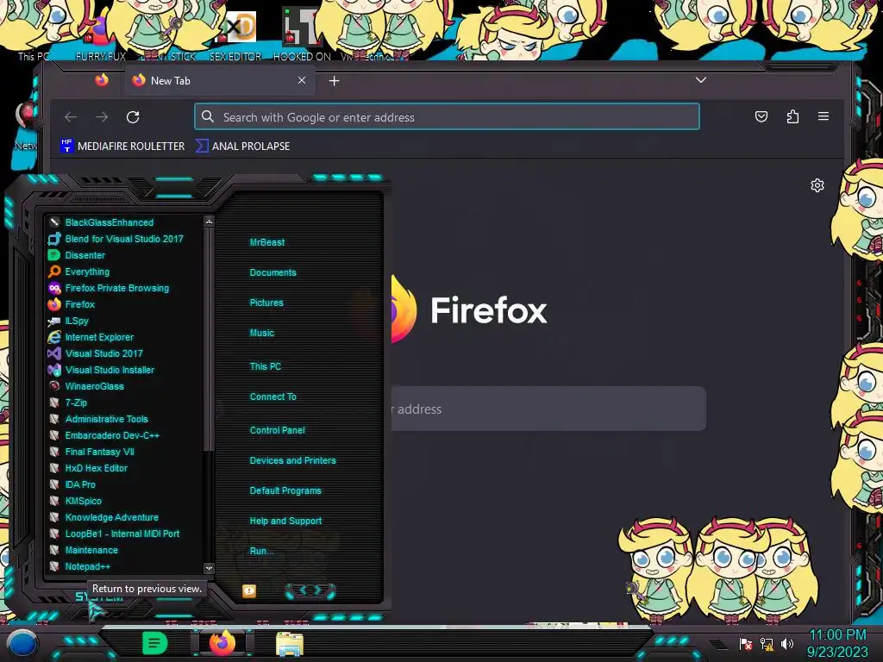Close the New Tab tab
Image resolution: width=883 pixels, height=662 pixels.
[302, 80]
